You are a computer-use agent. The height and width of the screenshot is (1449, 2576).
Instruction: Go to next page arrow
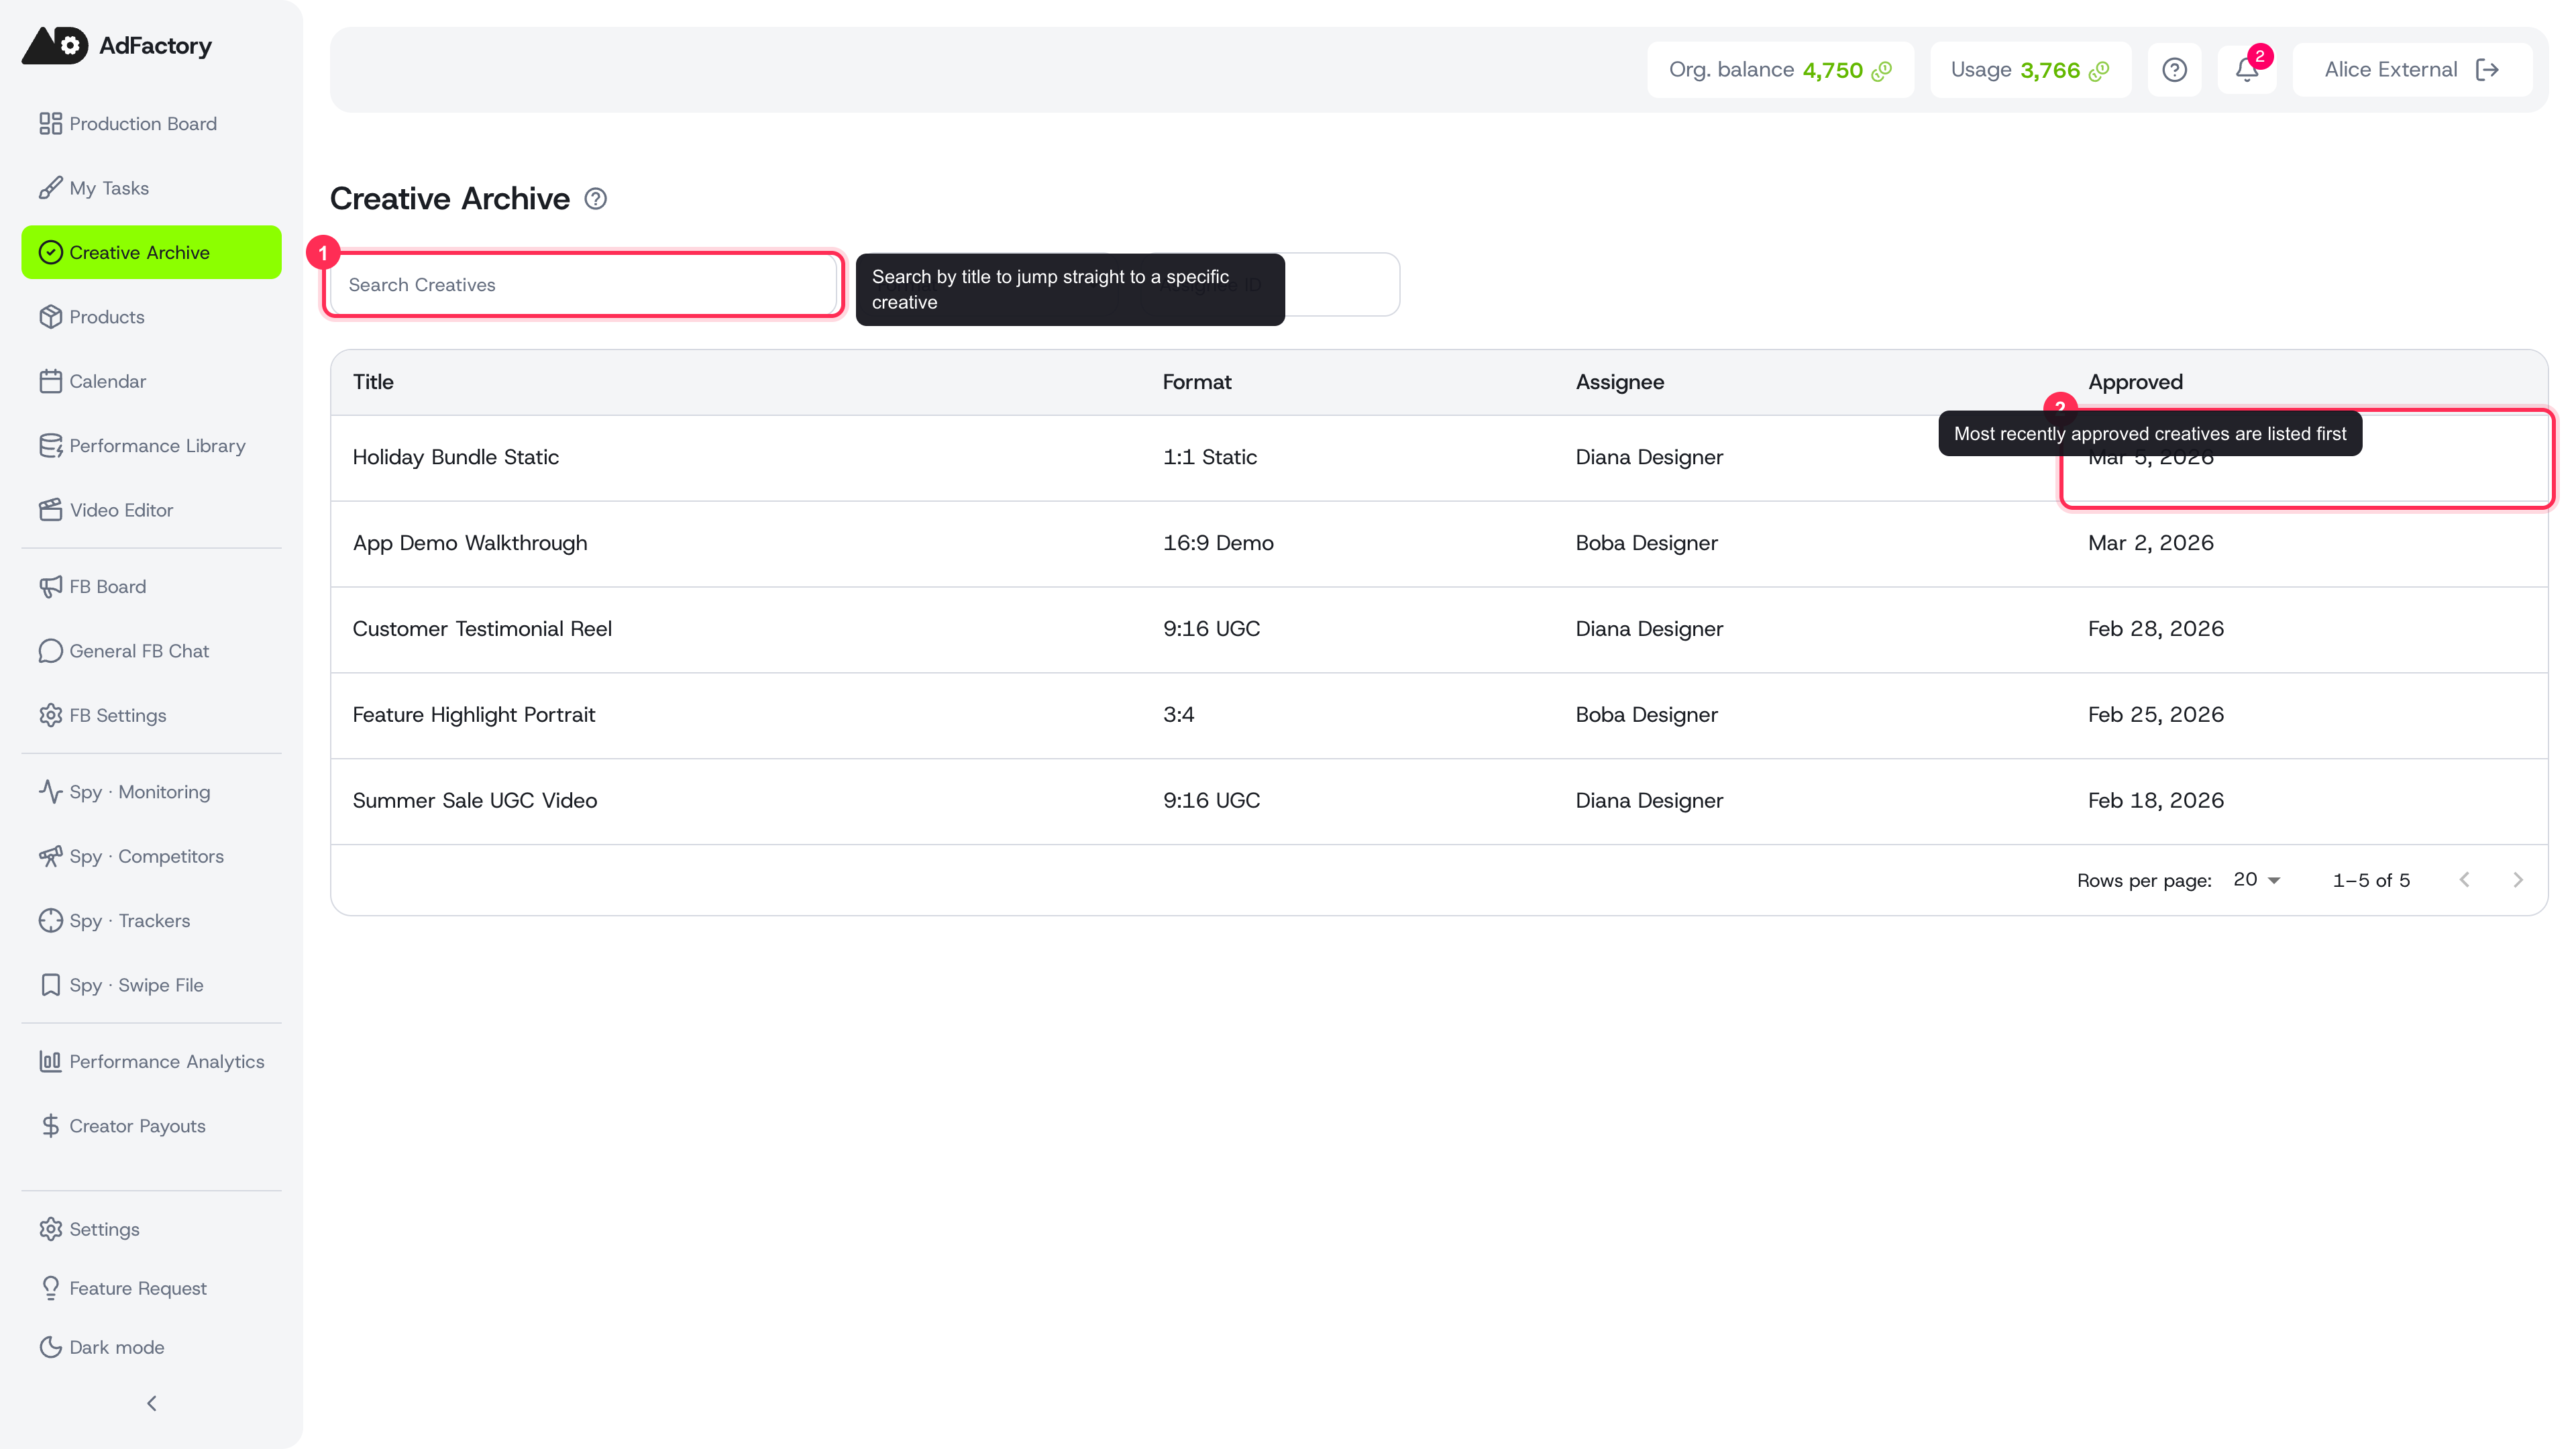(2518, 880)
